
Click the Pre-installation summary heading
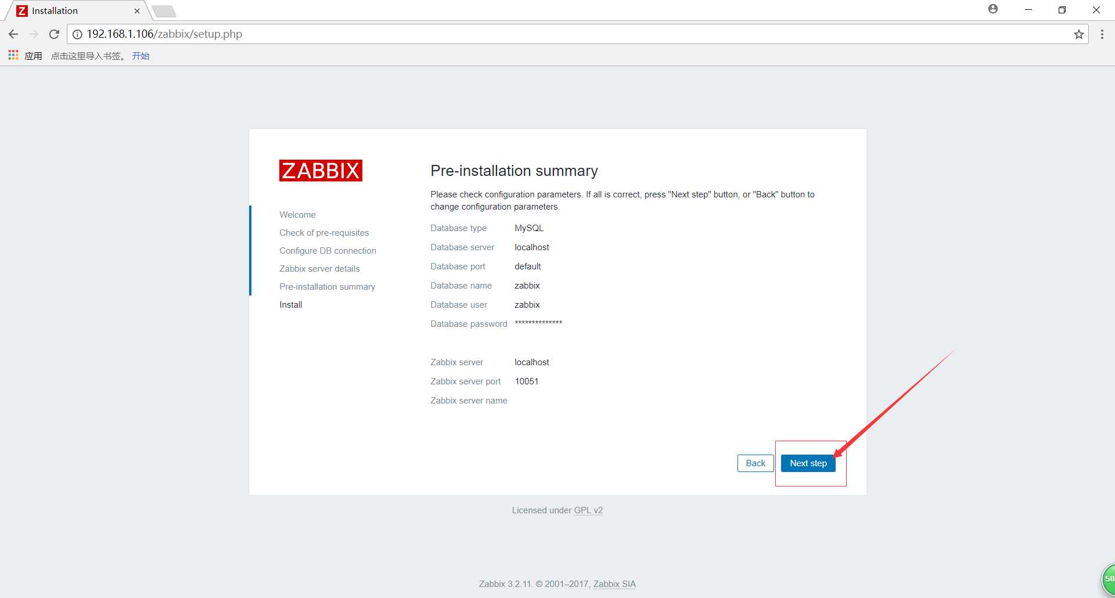(514, 171)
